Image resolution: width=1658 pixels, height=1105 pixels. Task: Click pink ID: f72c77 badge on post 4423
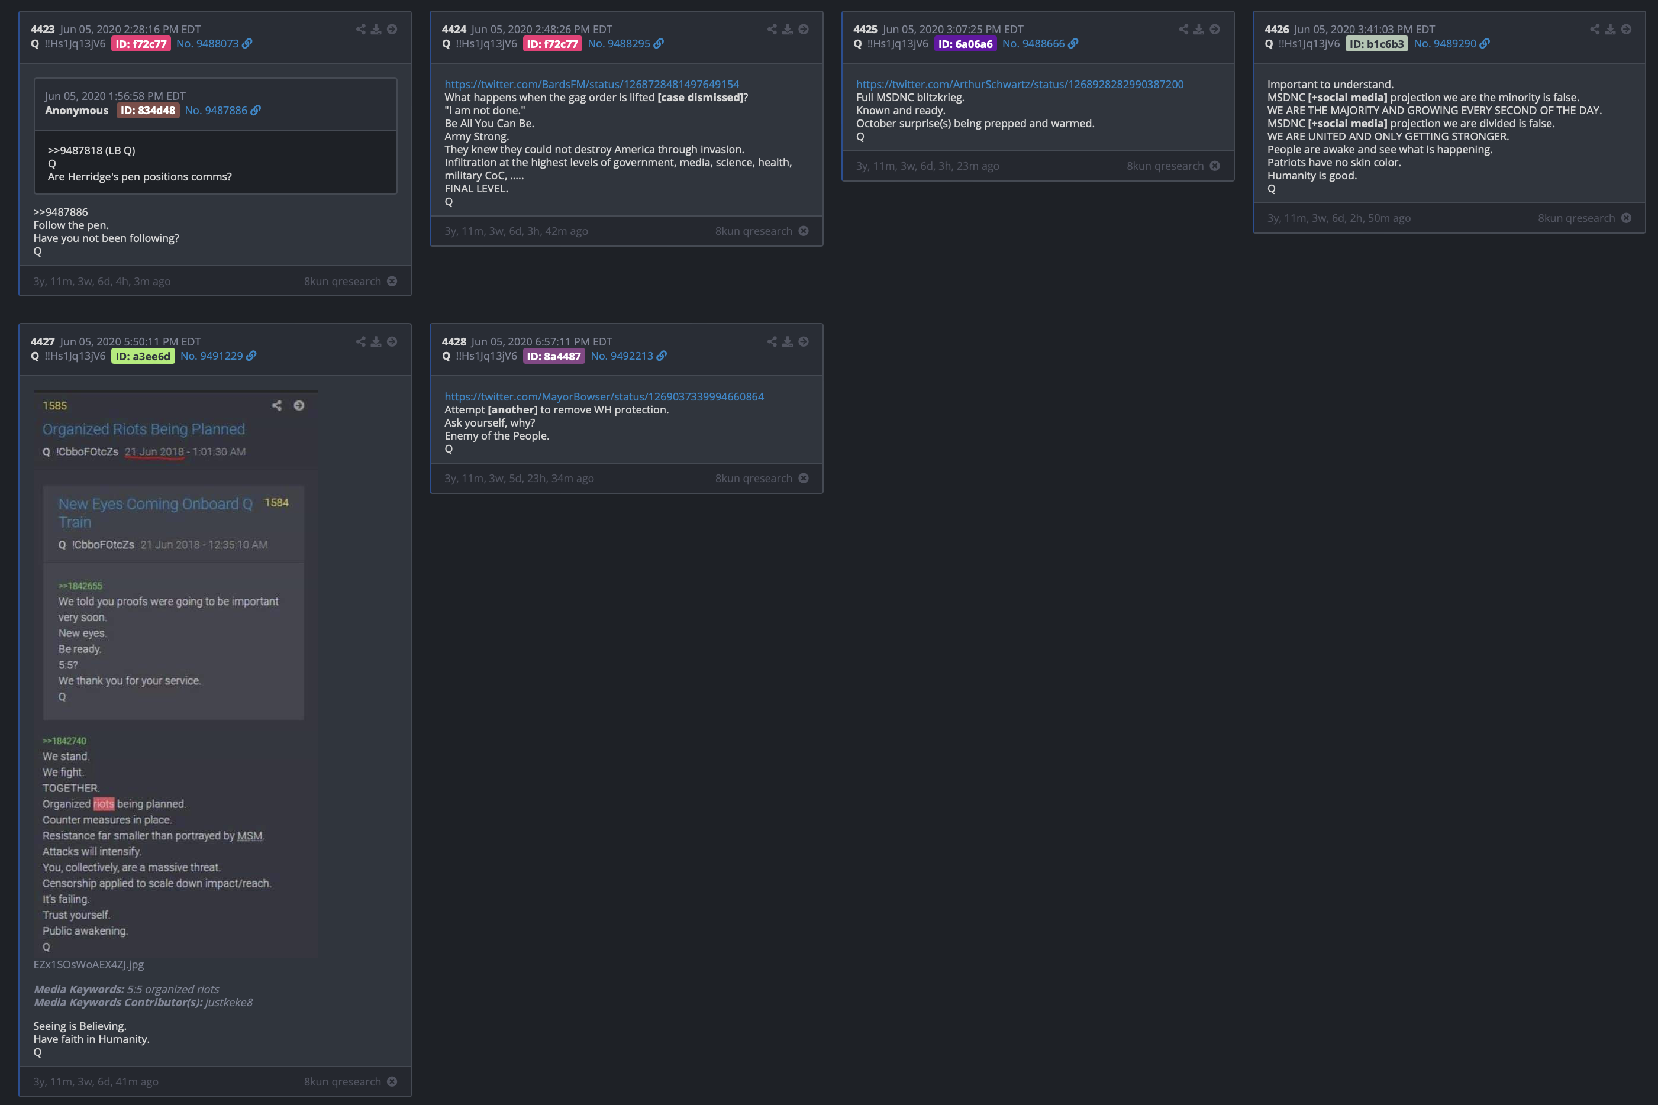(141, 44)
